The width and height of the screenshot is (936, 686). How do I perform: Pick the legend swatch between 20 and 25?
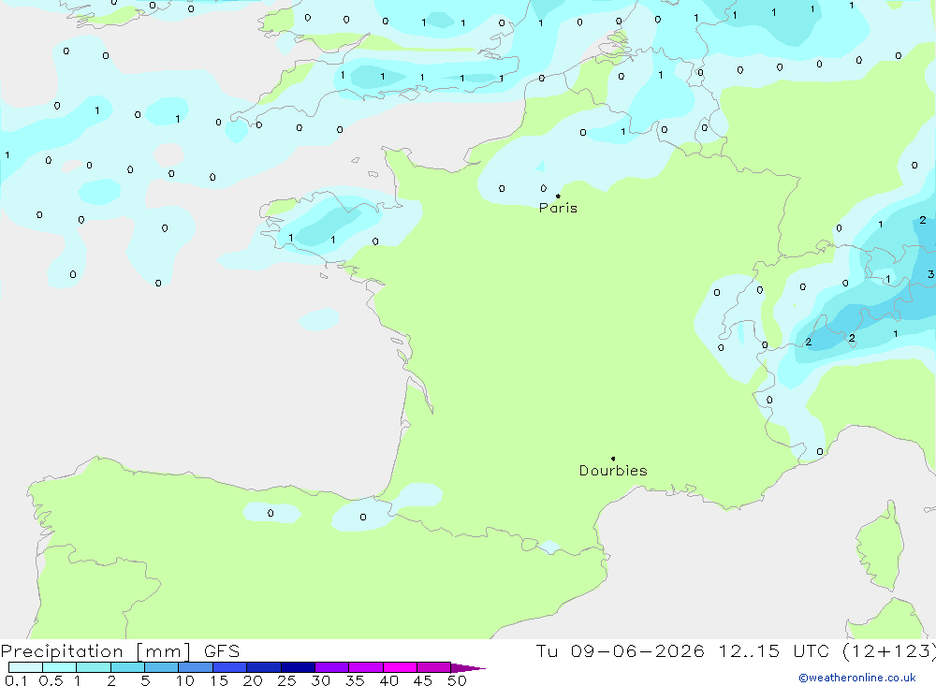[x=264, y=667]
